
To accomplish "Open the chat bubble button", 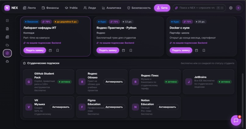I will coord(236,120).
